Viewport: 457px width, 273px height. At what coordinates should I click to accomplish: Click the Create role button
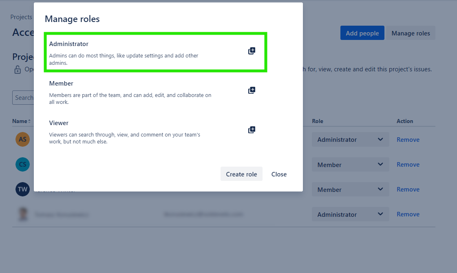point(241,174)
